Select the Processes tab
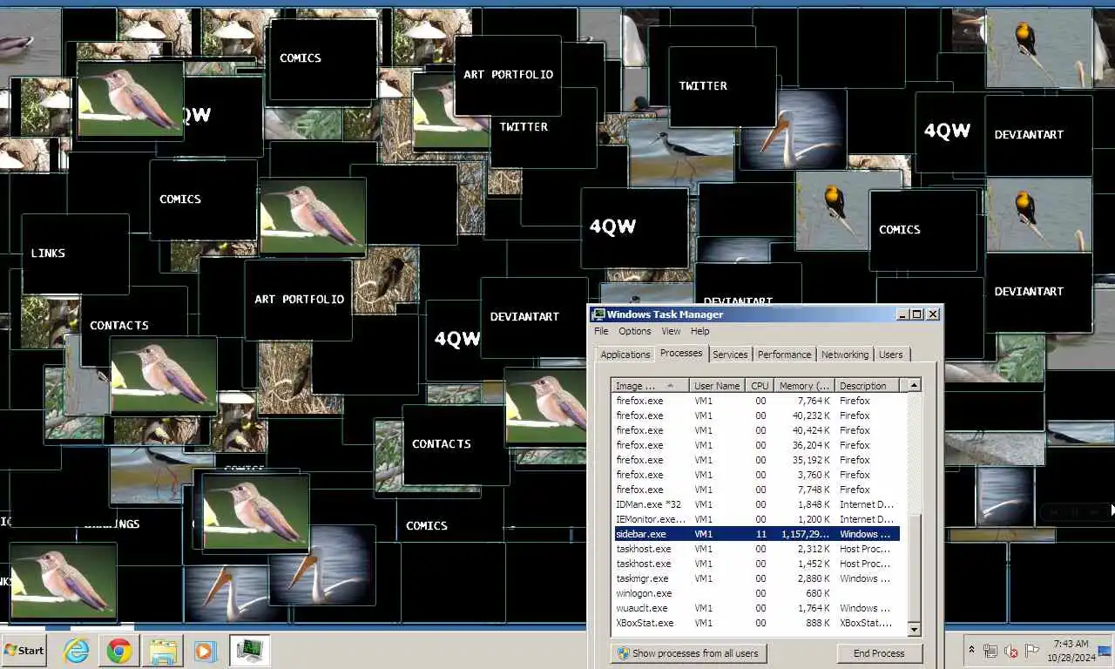1115x669 pixels. coord(681,353)
